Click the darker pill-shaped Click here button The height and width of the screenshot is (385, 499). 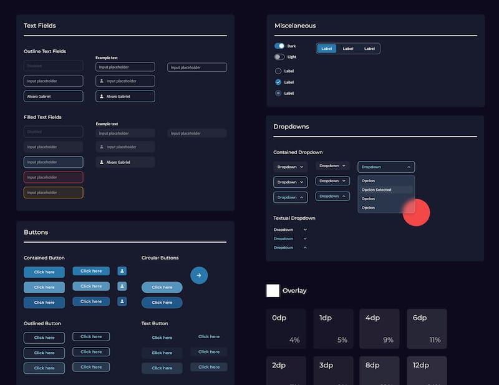162,303
